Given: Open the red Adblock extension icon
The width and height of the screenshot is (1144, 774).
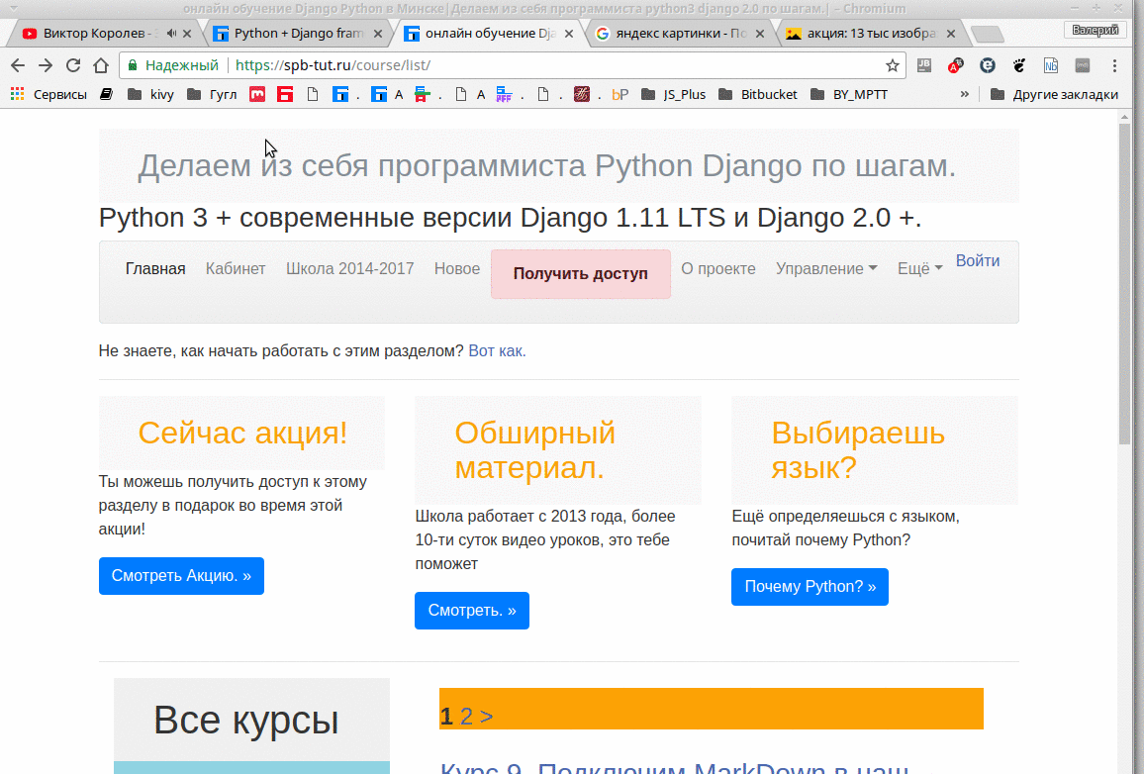Looking at the screenshot, I should click(x=955, y=65).
